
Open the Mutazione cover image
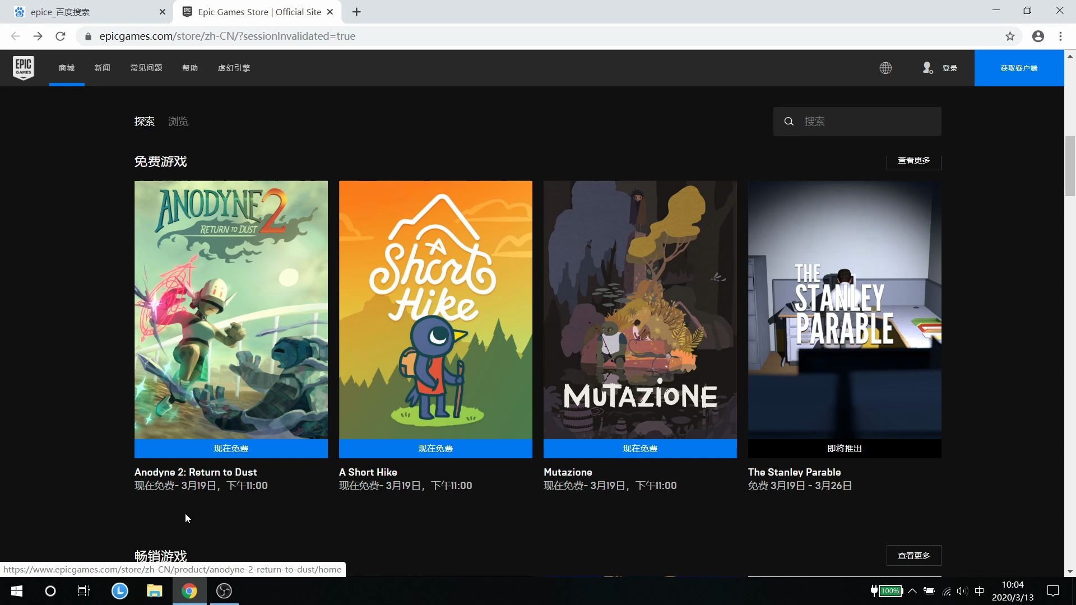coord(640,310)
